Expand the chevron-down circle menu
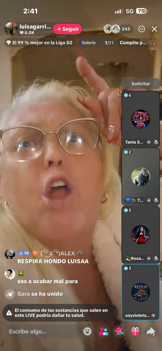Viewport: 162px width, 351px height. (x=142, y=29)
